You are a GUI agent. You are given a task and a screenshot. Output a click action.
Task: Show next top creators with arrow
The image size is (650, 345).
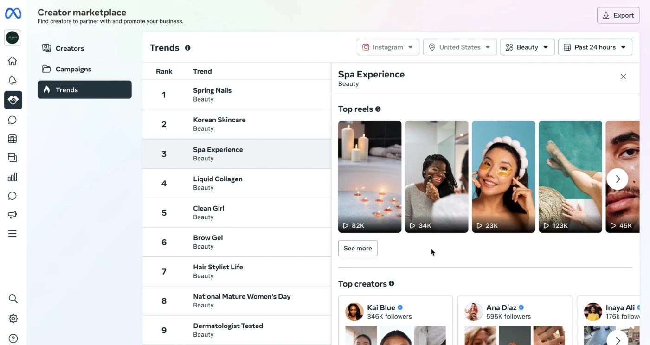(x=618, y=340)
